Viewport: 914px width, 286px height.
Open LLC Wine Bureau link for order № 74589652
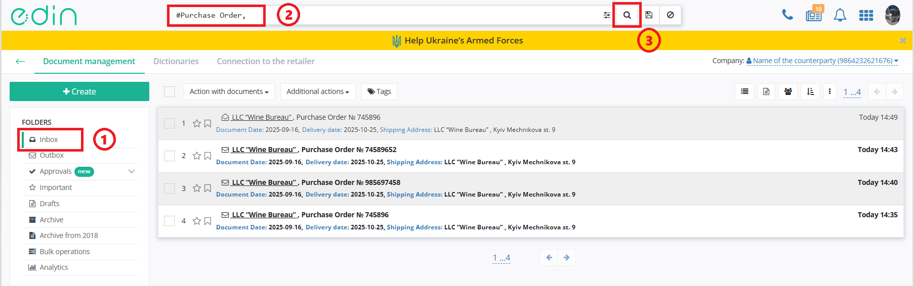point(264,150)
